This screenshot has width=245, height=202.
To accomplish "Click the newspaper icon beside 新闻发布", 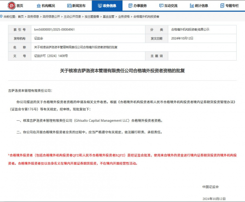I will [x=70, y=6].
